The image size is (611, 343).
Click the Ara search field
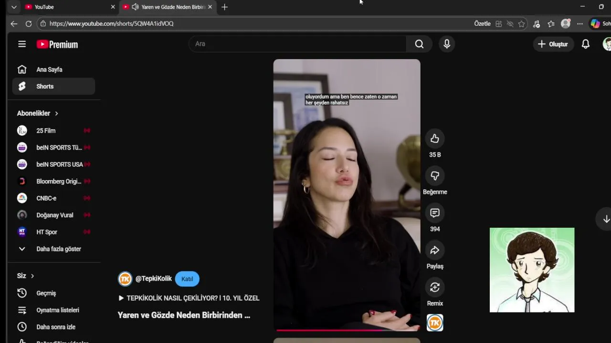click(x=298, y=44)
